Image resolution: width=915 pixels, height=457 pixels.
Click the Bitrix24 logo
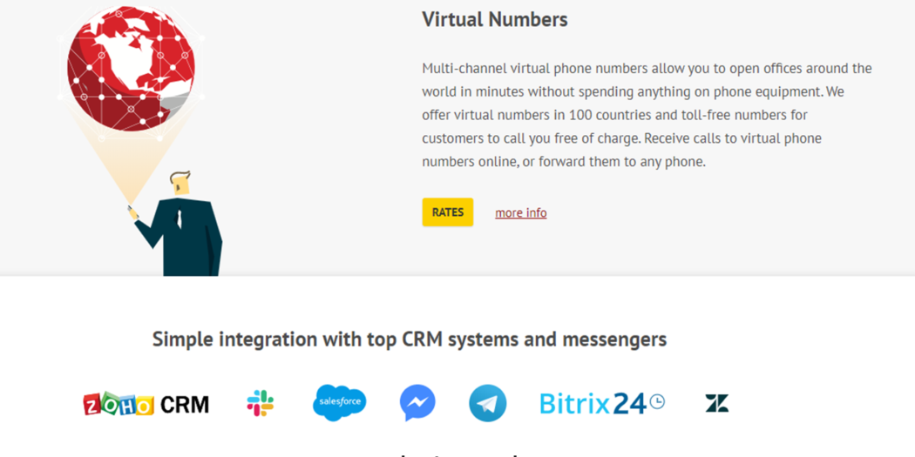[x=601, y=403]
